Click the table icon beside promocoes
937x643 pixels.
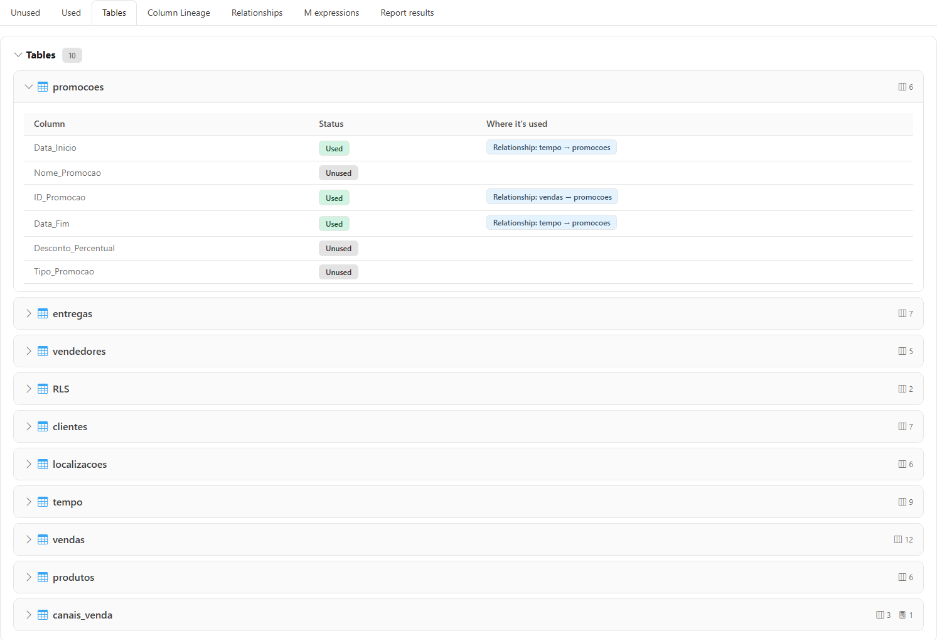click(43, 87)
